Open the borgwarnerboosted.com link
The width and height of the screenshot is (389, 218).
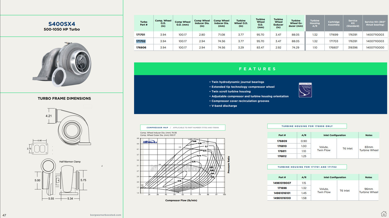pos(106,215)
